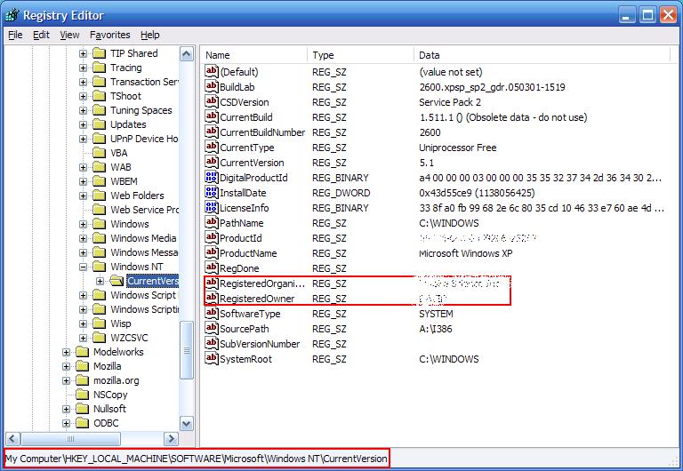Click the RegisteredOrganization string value icon
This screenshot has height=471, width=683.
coord(212,283)
